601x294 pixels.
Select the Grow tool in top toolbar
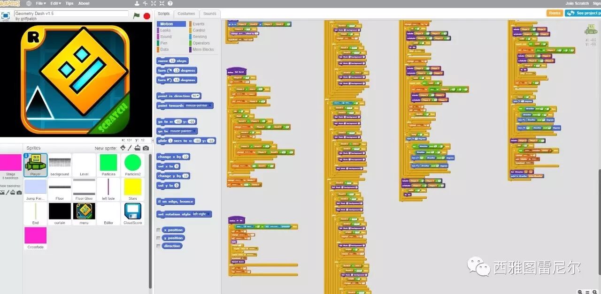pyautogui.click(x=154, y=3)
